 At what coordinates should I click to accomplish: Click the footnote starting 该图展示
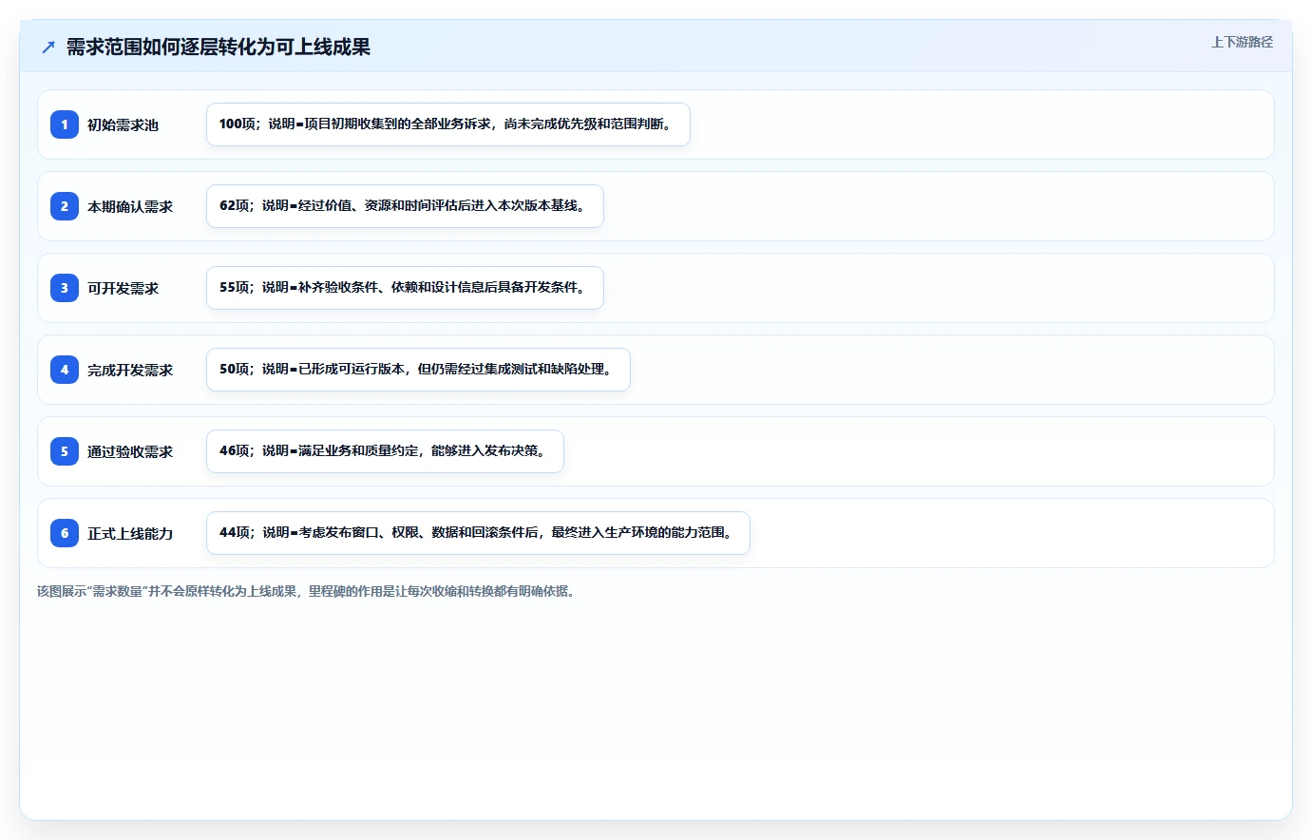click(308, 591)
